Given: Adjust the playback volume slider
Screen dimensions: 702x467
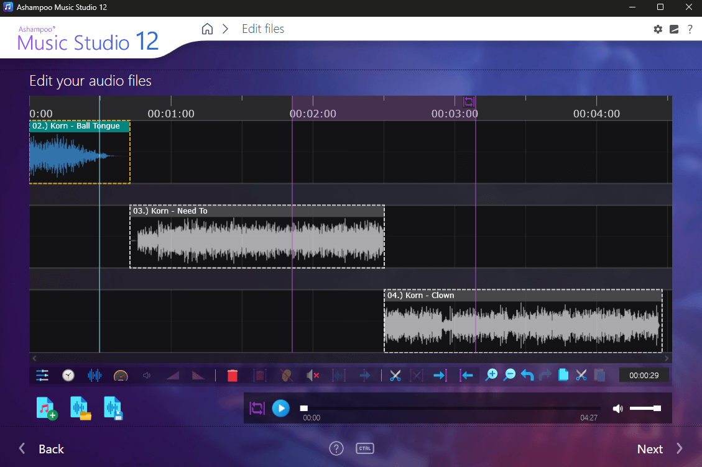Looking at the screenshot, I should (645, 408).
